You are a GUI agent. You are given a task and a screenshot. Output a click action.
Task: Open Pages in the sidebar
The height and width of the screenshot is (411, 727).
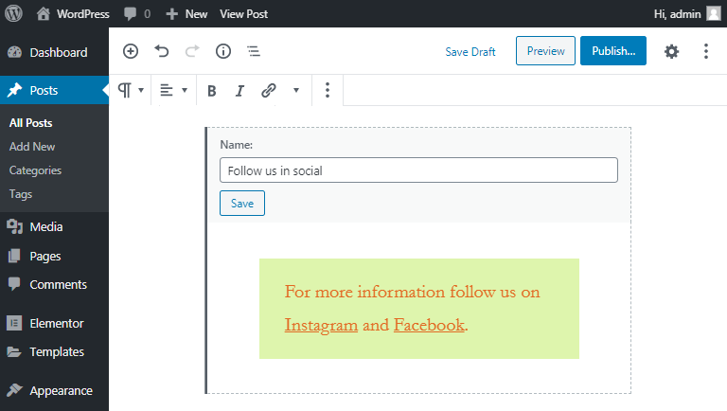pos(54,256)
